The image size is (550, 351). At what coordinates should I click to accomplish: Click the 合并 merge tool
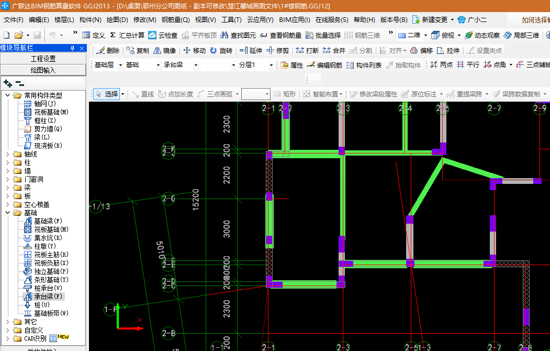click(334, 50)
